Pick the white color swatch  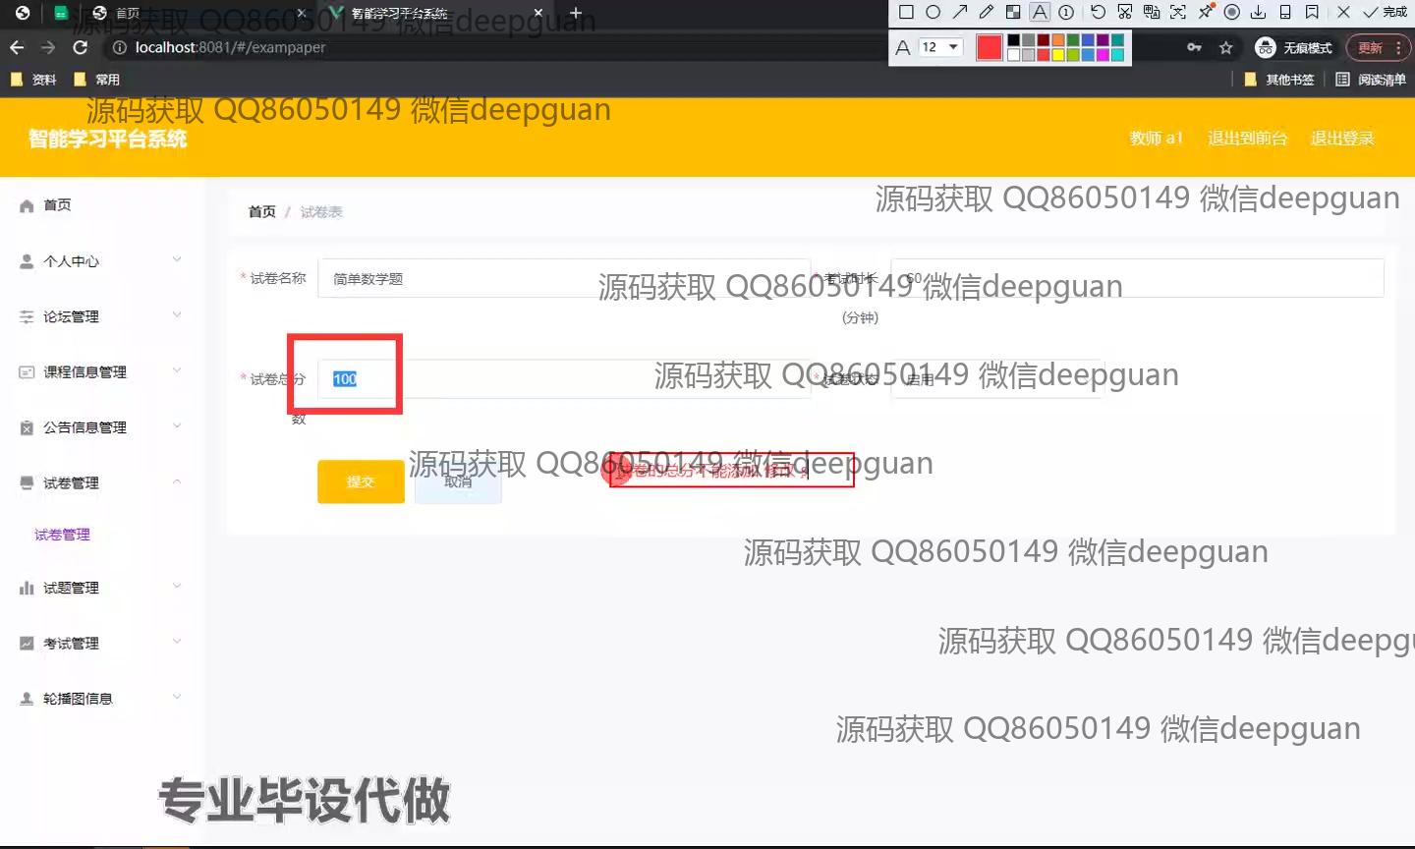[1013, 55]
